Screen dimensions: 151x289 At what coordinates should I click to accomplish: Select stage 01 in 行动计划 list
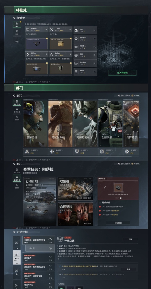click(17, 243)
